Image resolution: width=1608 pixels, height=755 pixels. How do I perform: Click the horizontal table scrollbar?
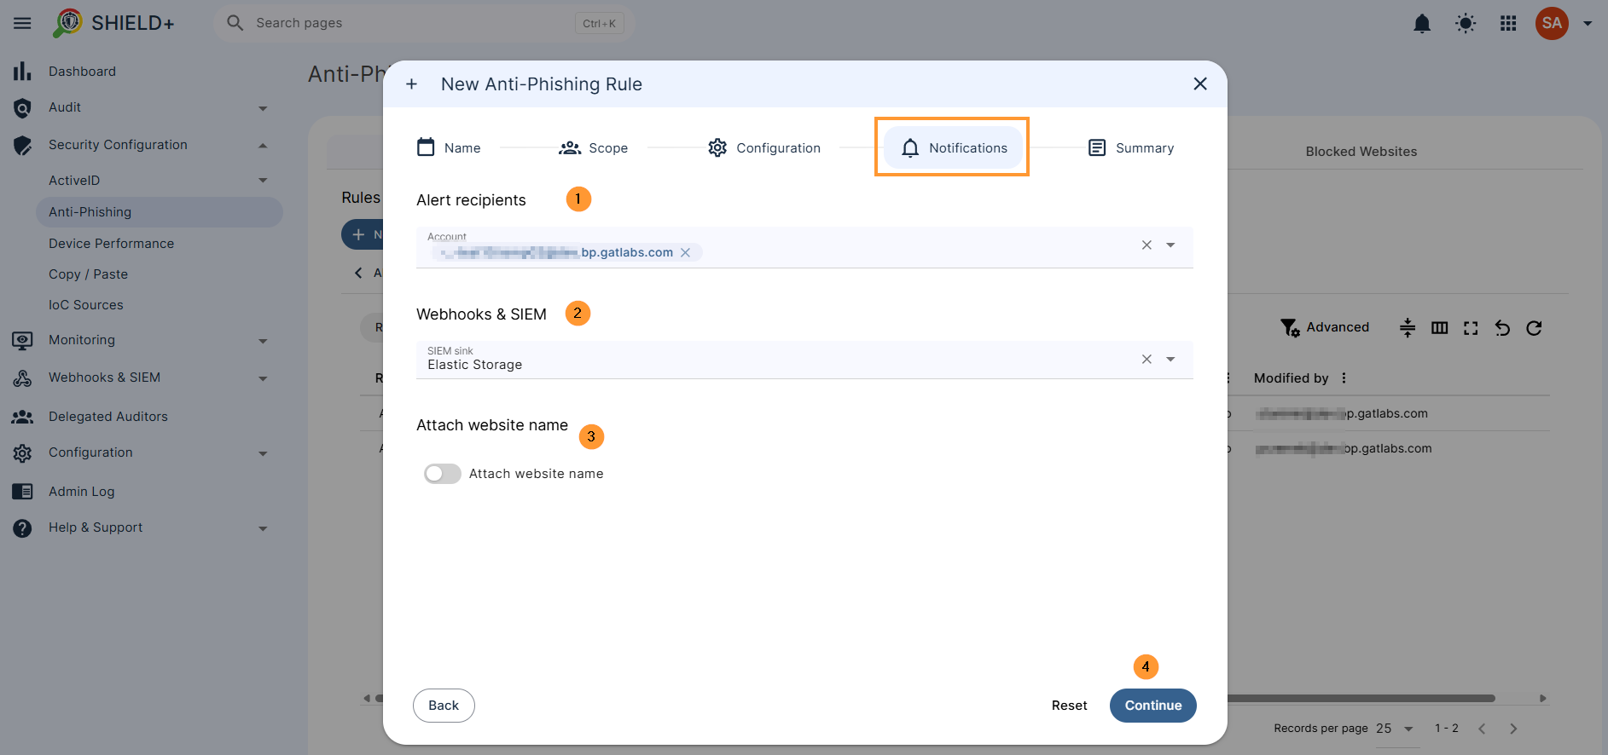click(1361, 699)
